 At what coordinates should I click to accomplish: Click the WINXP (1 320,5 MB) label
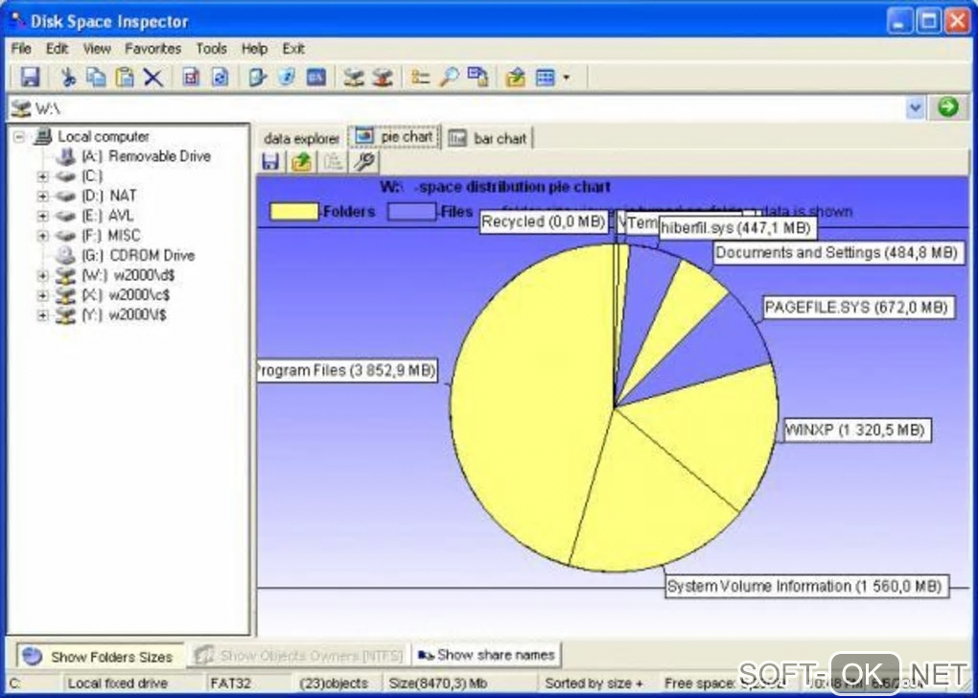pyautogui.click(x=857, y=430)
